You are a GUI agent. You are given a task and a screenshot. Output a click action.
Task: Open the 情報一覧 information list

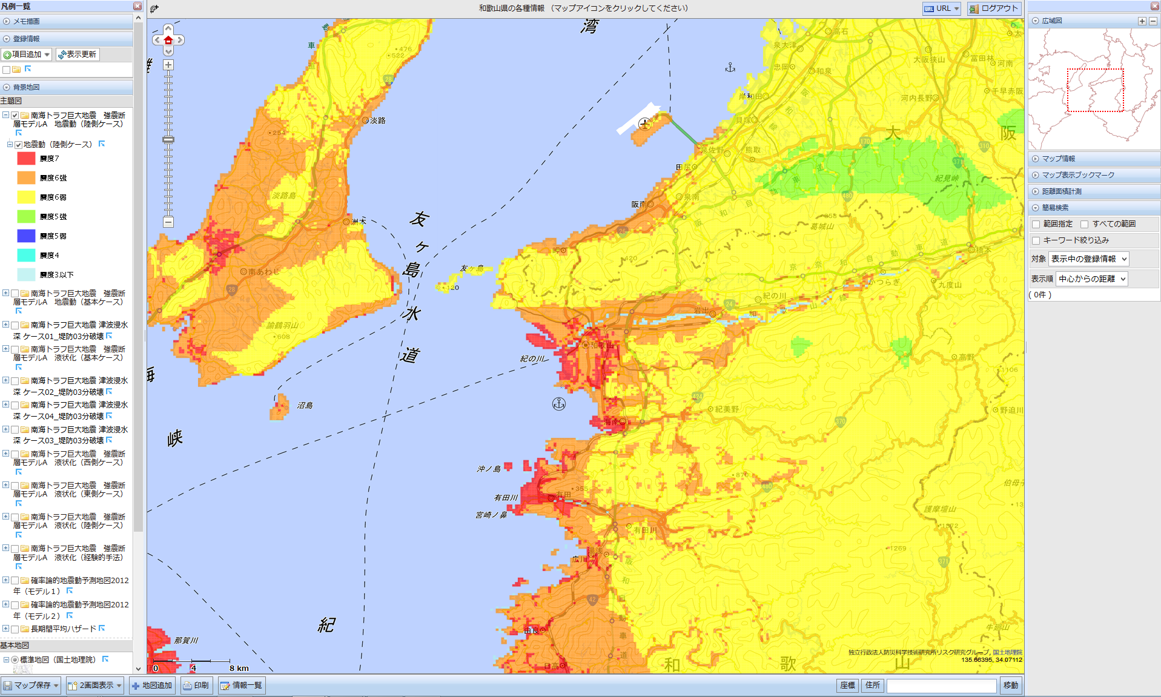coord(242,685)
